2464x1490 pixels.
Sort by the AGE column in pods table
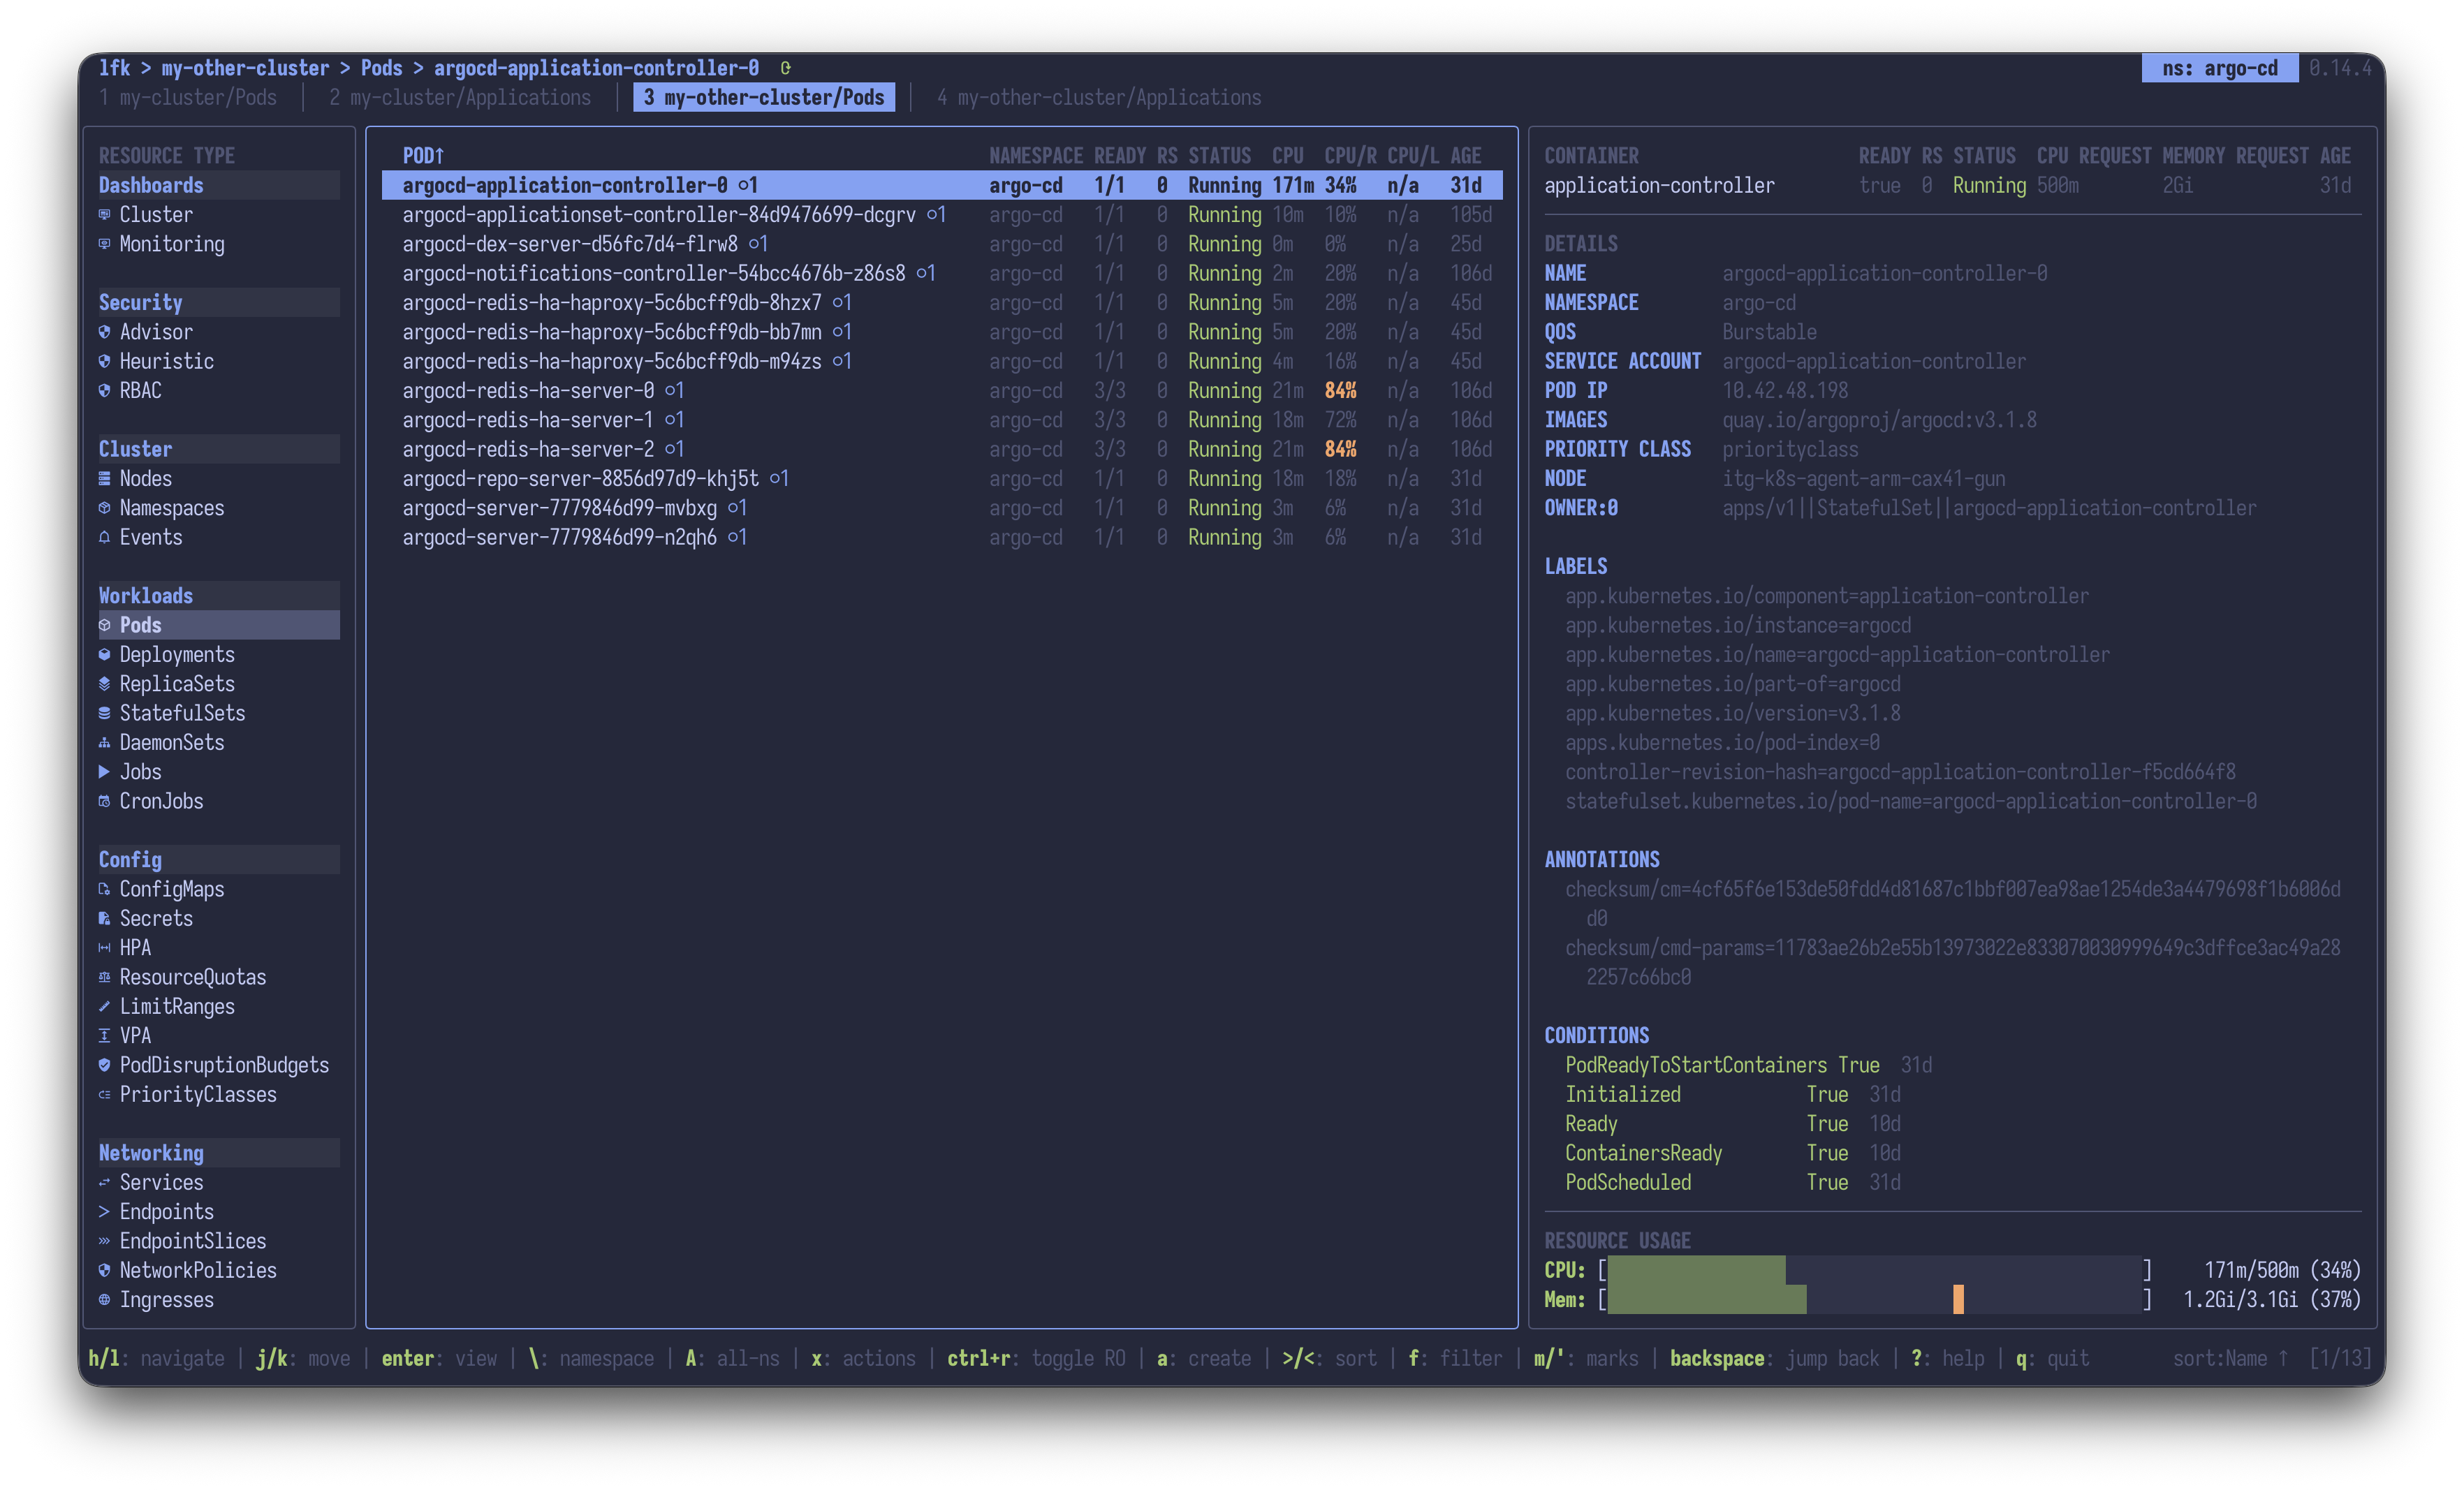[1466, 156]
